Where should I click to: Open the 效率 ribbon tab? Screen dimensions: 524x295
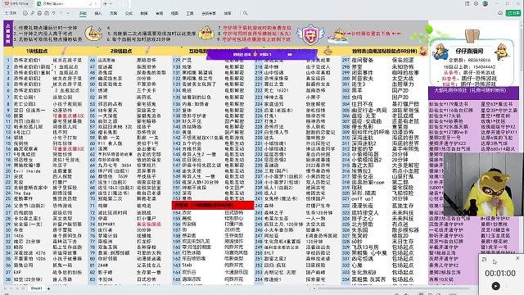tap(228, 13)
